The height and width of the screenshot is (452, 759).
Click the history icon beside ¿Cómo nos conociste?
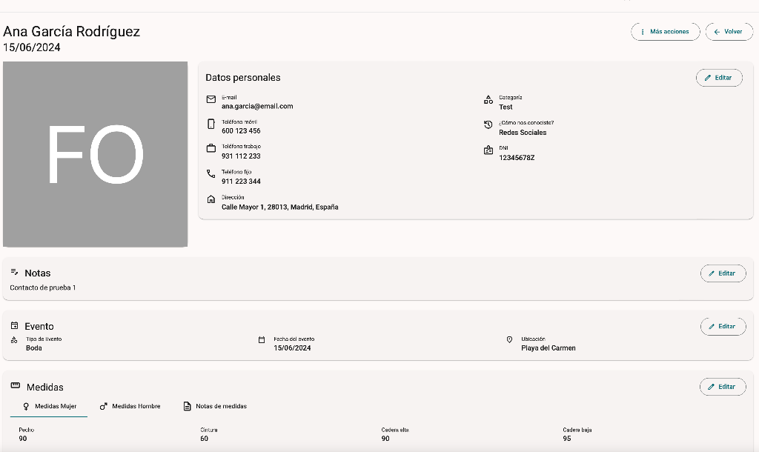(x=488, y=125)
